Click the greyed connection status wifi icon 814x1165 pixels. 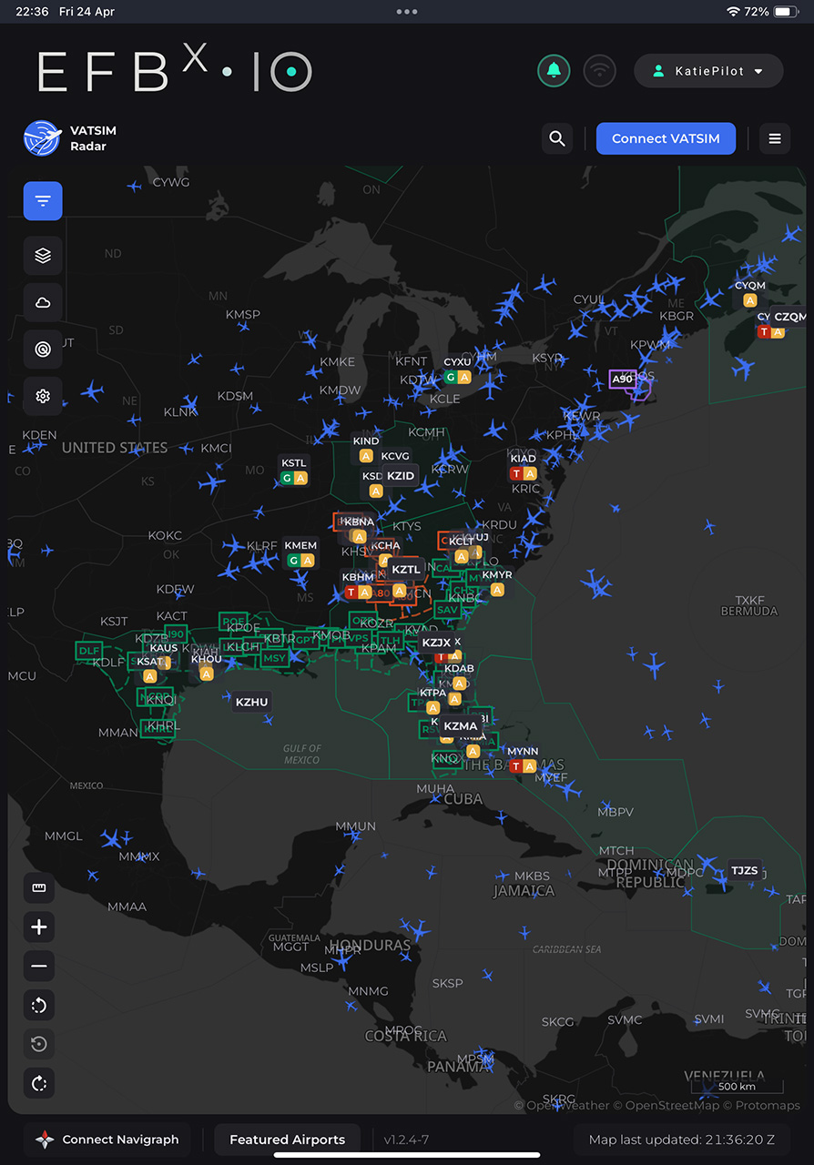pos(600,71)
